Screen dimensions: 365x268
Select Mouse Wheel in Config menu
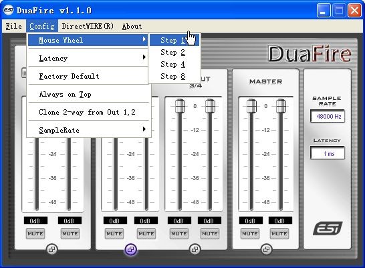(88, 40)
